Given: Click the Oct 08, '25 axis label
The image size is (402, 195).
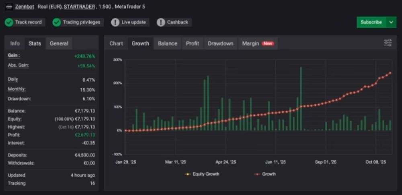Looking at the screenshot, I should point(375,162).
